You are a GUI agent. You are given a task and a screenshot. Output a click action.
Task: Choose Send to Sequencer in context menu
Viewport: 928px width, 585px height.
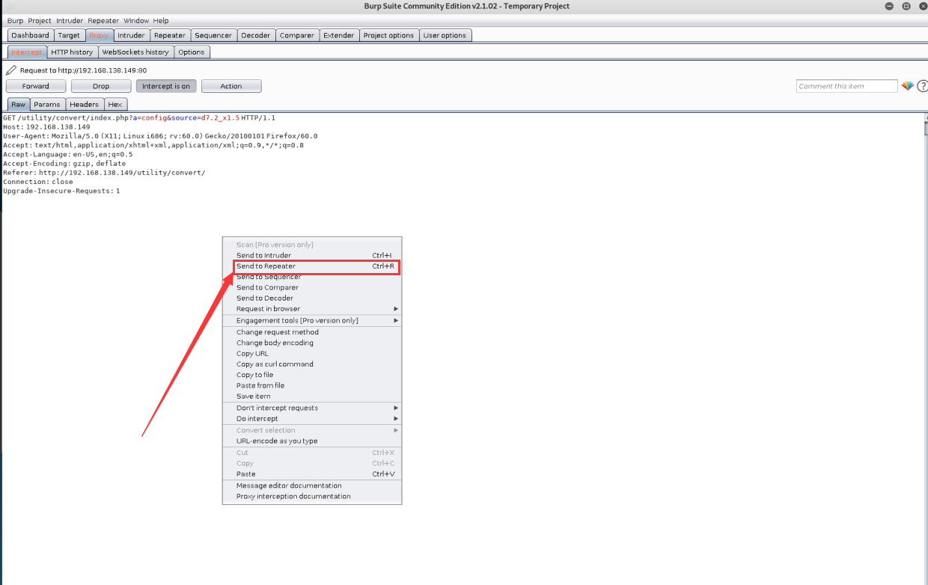312,277
